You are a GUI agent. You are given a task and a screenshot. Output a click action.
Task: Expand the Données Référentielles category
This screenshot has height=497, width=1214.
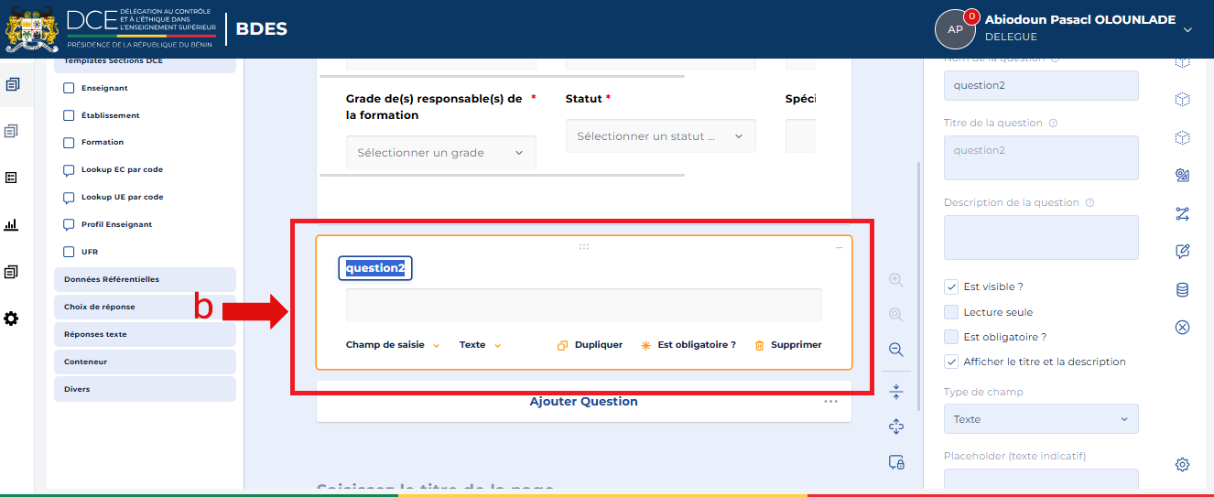coord(145,279)
